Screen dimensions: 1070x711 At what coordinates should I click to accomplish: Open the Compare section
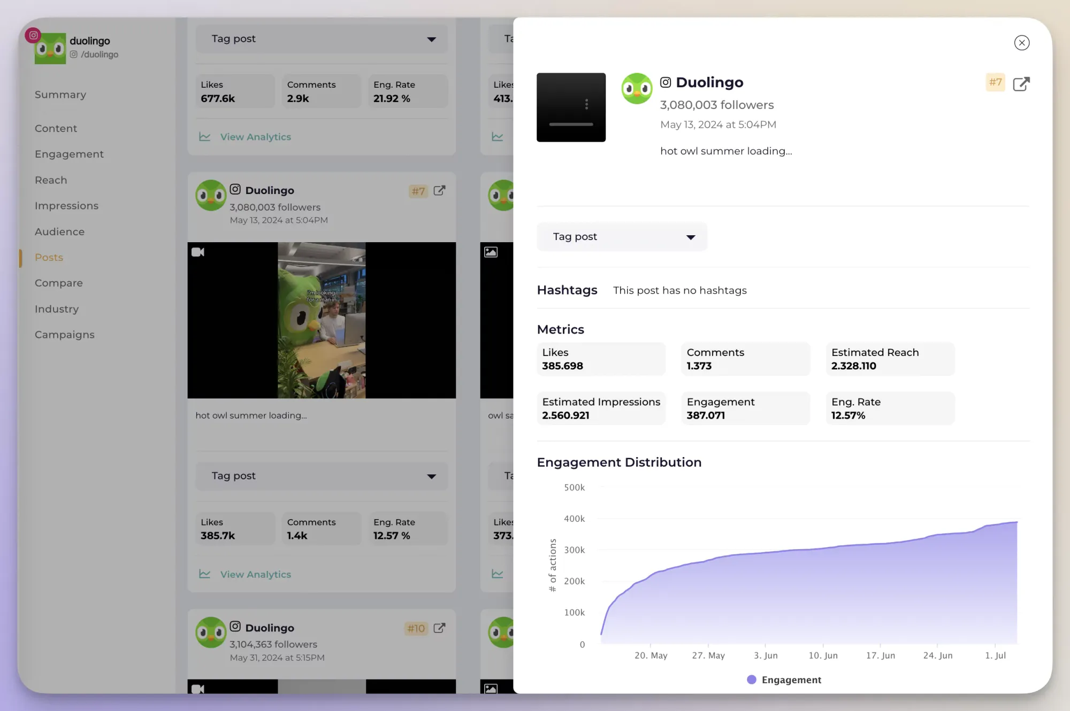tap(59, 283)
